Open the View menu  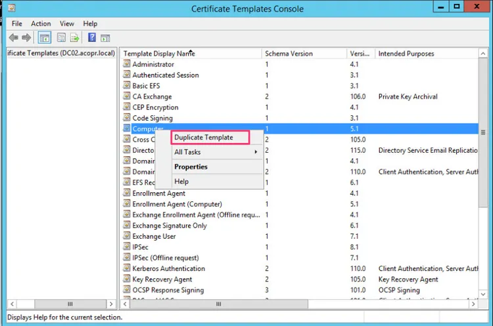tap(67, 24)
